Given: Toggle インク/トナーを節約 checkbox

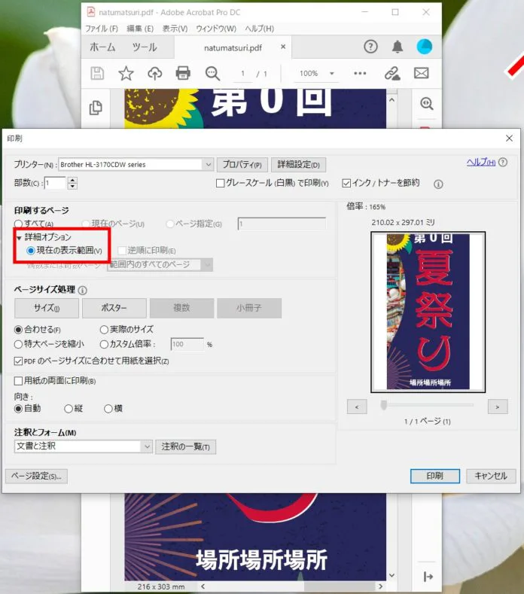Looking at the screenshot, I should click(x=346, y=184).
